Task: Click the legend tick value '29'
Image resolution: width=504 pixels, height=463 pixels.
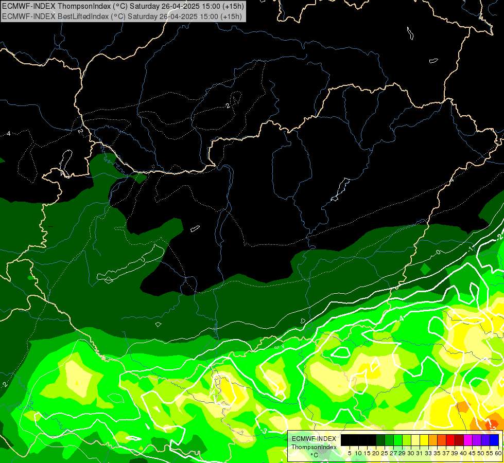Action: tap(402, 453)
